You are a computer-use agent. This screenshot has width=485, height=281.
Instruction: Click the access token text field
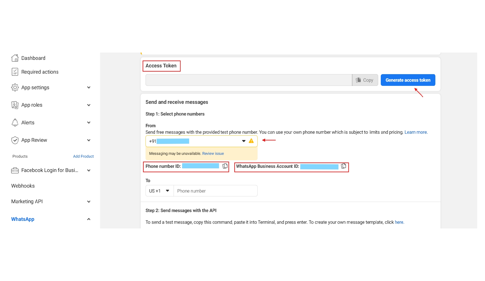pos(249,80)
